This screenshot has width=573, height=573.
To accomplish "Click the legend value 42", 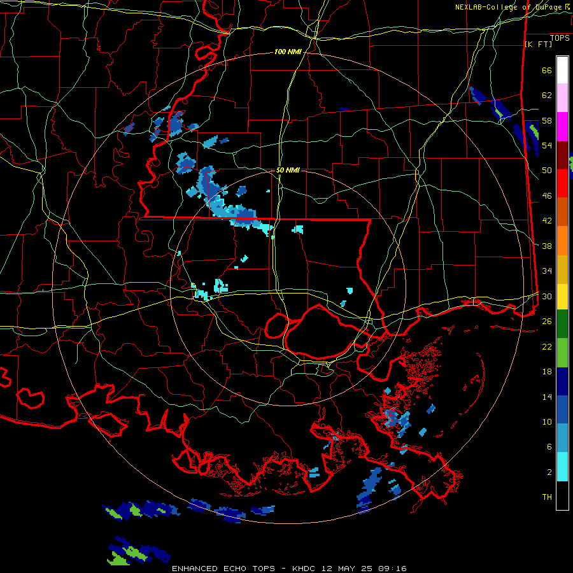I will click(547, 221).
